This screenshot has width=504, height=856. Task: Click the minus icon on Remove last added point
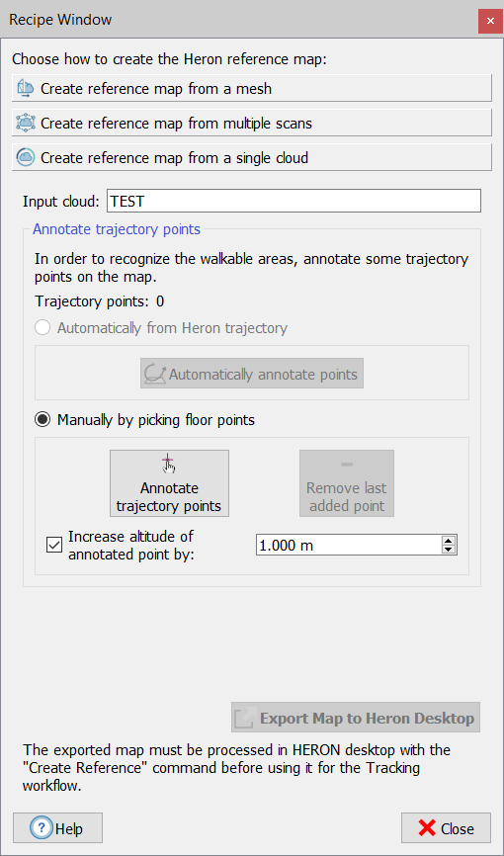(x=346, y=465)
